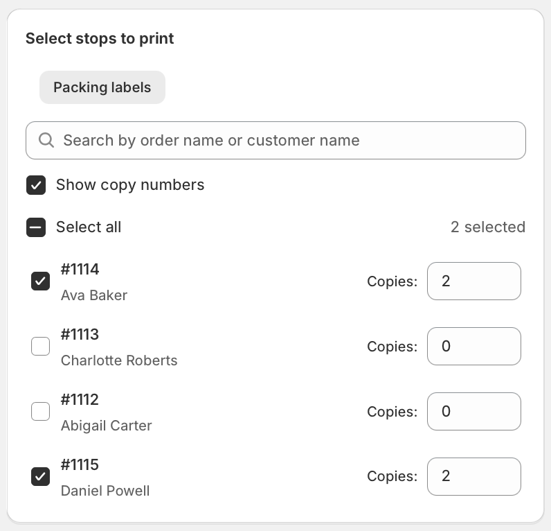This screenshot has height=531, width=551.
Task: Uncheck order #1114 for Ava Baker
Action: tap(41, 281)
